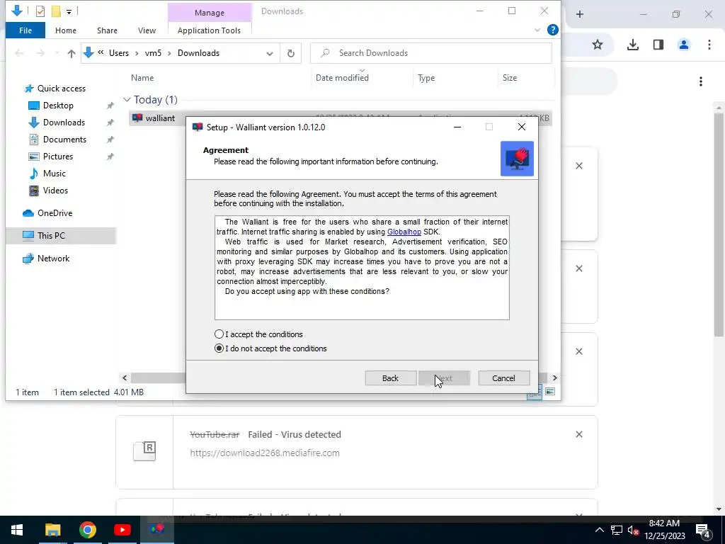Open Network in the navigation pane
The image size is (725, 544).
pos(53,258)
